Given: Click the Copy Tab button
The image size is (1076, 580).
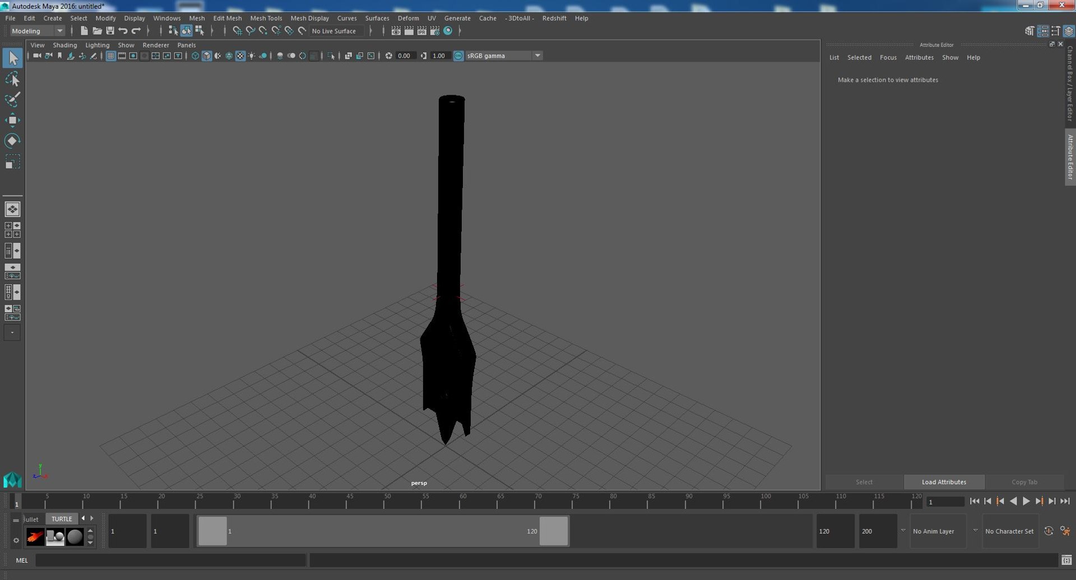Looking at the screenshot, I should pyautogui.click(x=1024, y=482).
